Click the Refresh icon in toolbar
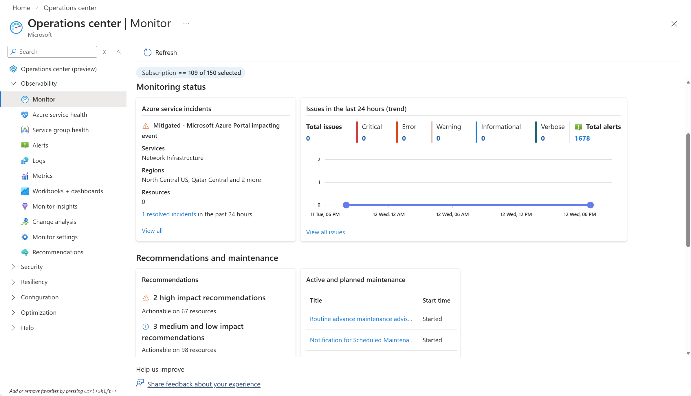This screenshot has height=396, width=691. click(148, 52)
